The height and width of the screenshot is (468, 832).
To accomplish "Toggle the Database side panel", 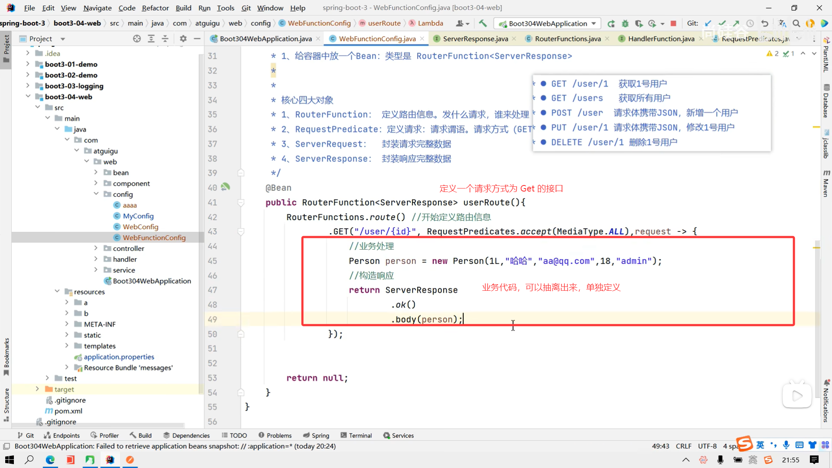I will (x=826, y=101).
